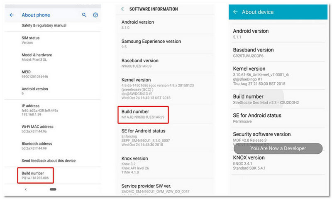Open Send feedback about this device

[49, 160]
